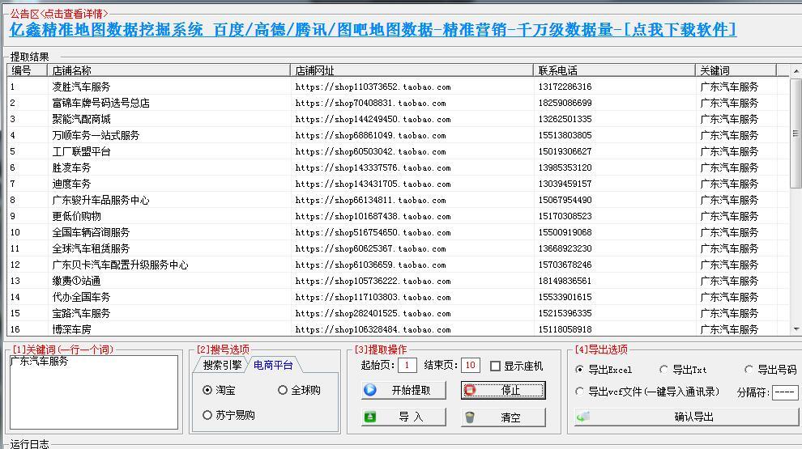The image size is (802, 449).
Task: Clear results with 清空 button
Action: tap(503, 417)
